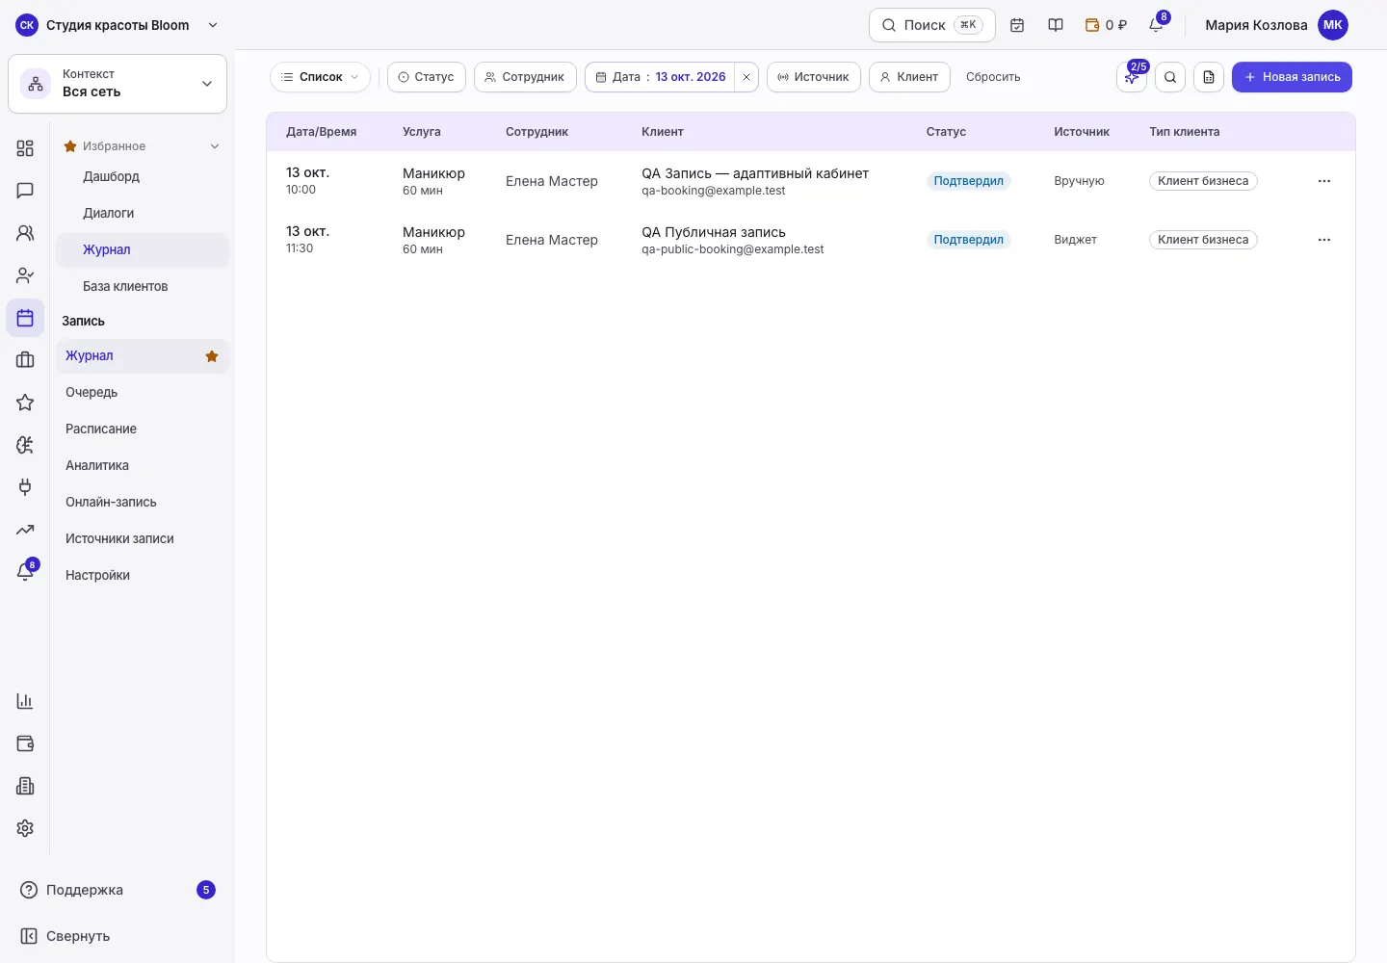
Task: Open client QA Публичная запись
Action: coord(714,232)
